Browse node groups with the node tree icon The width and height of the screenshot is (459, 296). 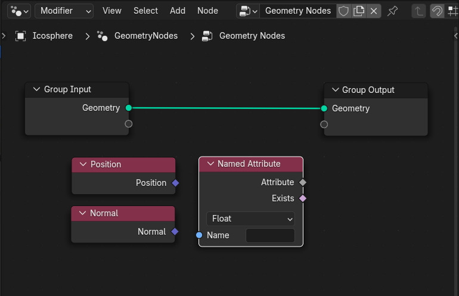coord(248,11)
